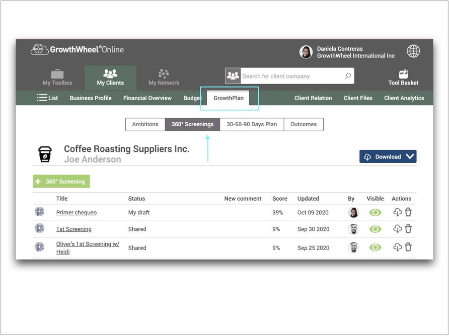Open the Client Files tab
This screenshot has width=449, height=336.
point(358,98)
